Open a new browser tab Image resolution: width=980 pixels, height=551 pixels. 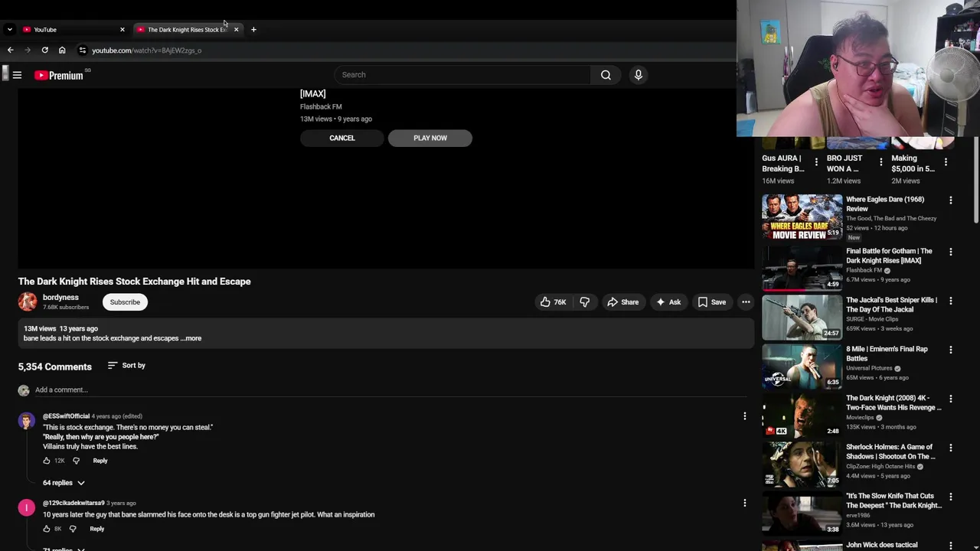pyautogui.click(x=253, y=29)
